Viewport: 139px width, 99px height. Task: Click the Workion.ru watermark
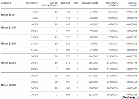pyautogui.click(x=130, y=97)
